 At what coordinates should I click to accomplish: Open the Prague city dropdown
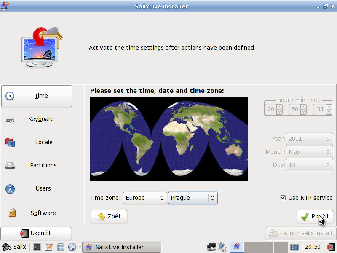click(193, 198)
